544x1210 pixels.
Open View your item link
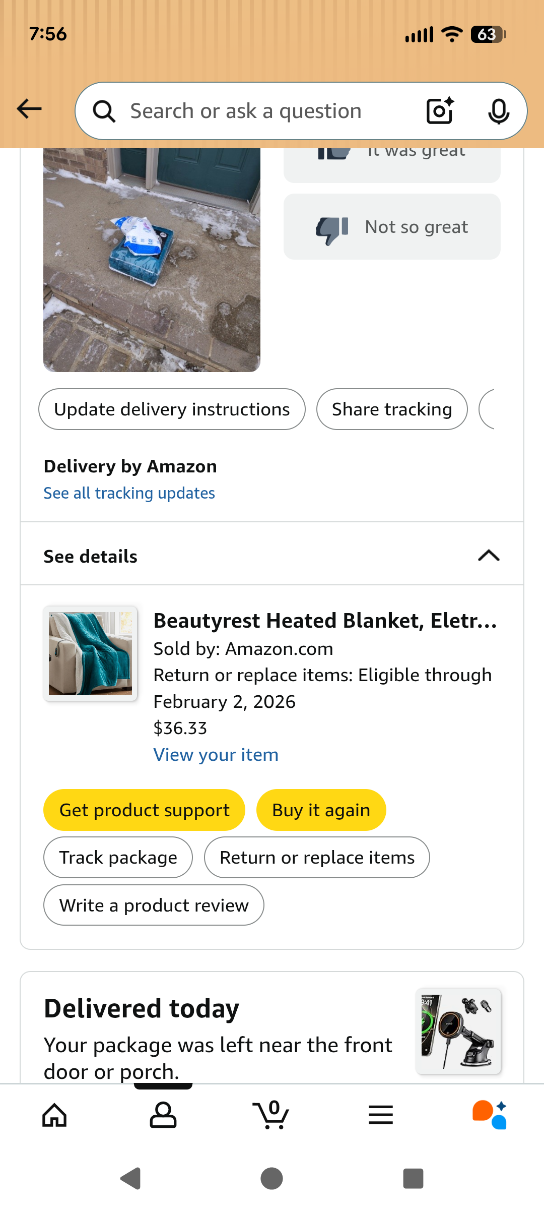point(216,755)
